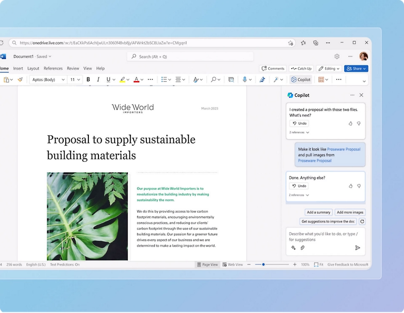Viewport: 404px width, 313px height.
Task: Click the Format Painter icon
Action: [20, 80]
